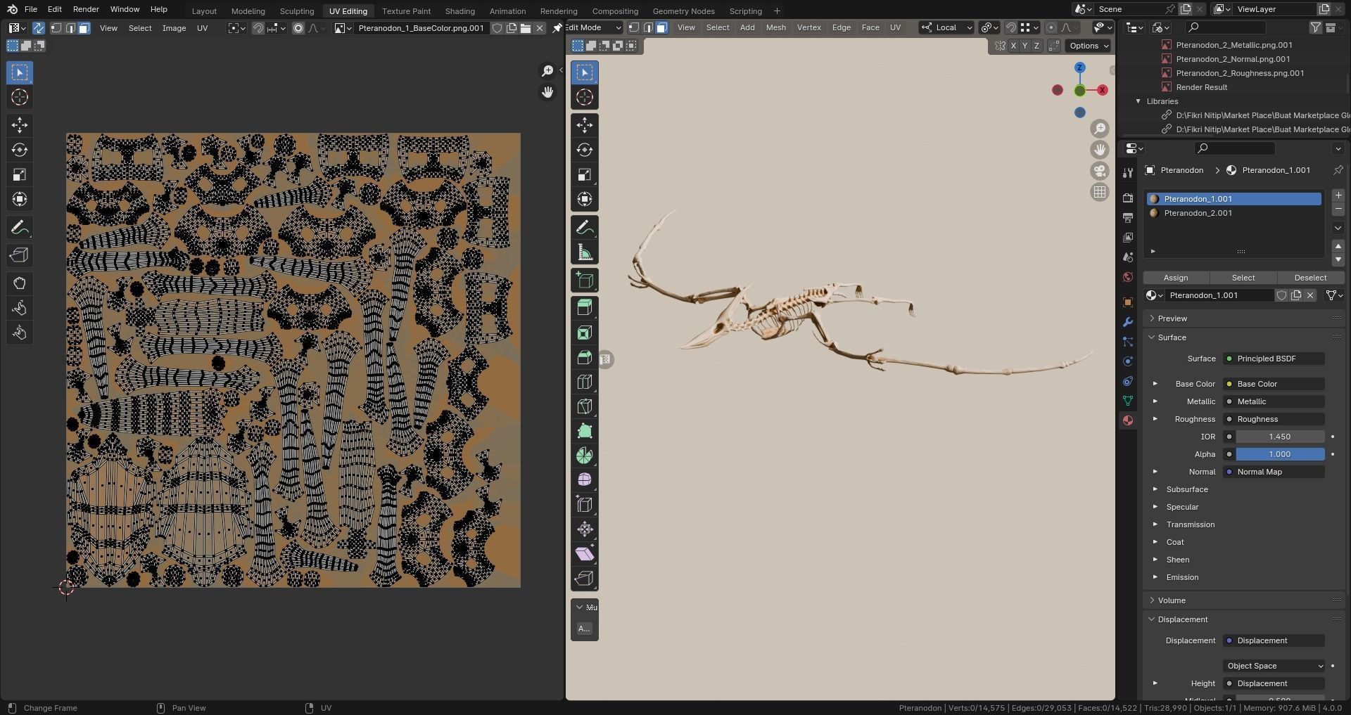This screenshot has height=715, width=1351.
Task: Select the Cursor tool in UV editor
Action: pyautogui.click(x=20, y=97)
